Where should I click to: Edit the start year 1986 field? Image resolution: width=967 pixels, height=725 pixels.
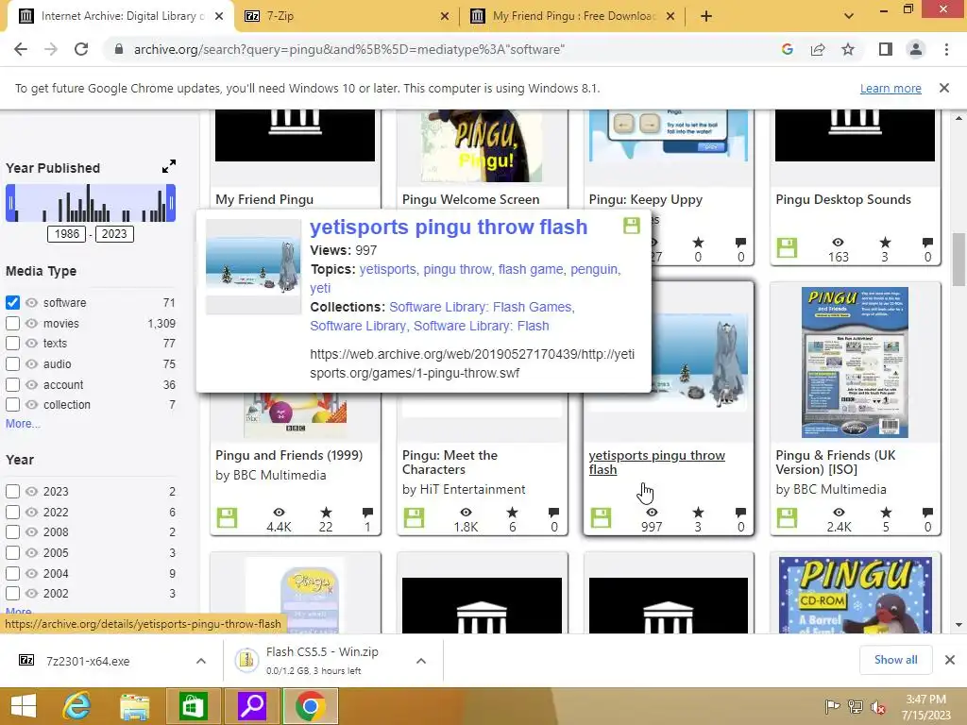tap(67, 234)
